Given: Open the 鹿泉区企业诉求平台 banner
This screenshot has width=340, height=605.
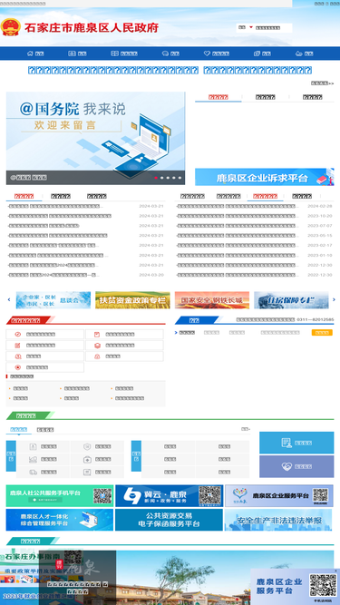Looking at the screenshot, I should point(265,177).
